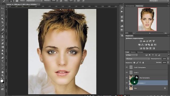Hide the 'Фон' background layer
Screen dimensions: 170x96
pos(127,88)
